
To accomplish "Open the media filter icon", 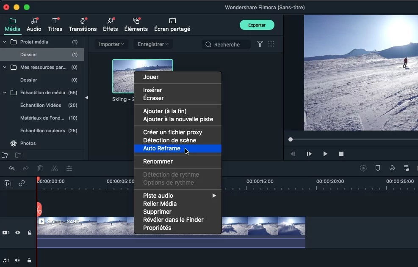I will click(x=260, y=44).
